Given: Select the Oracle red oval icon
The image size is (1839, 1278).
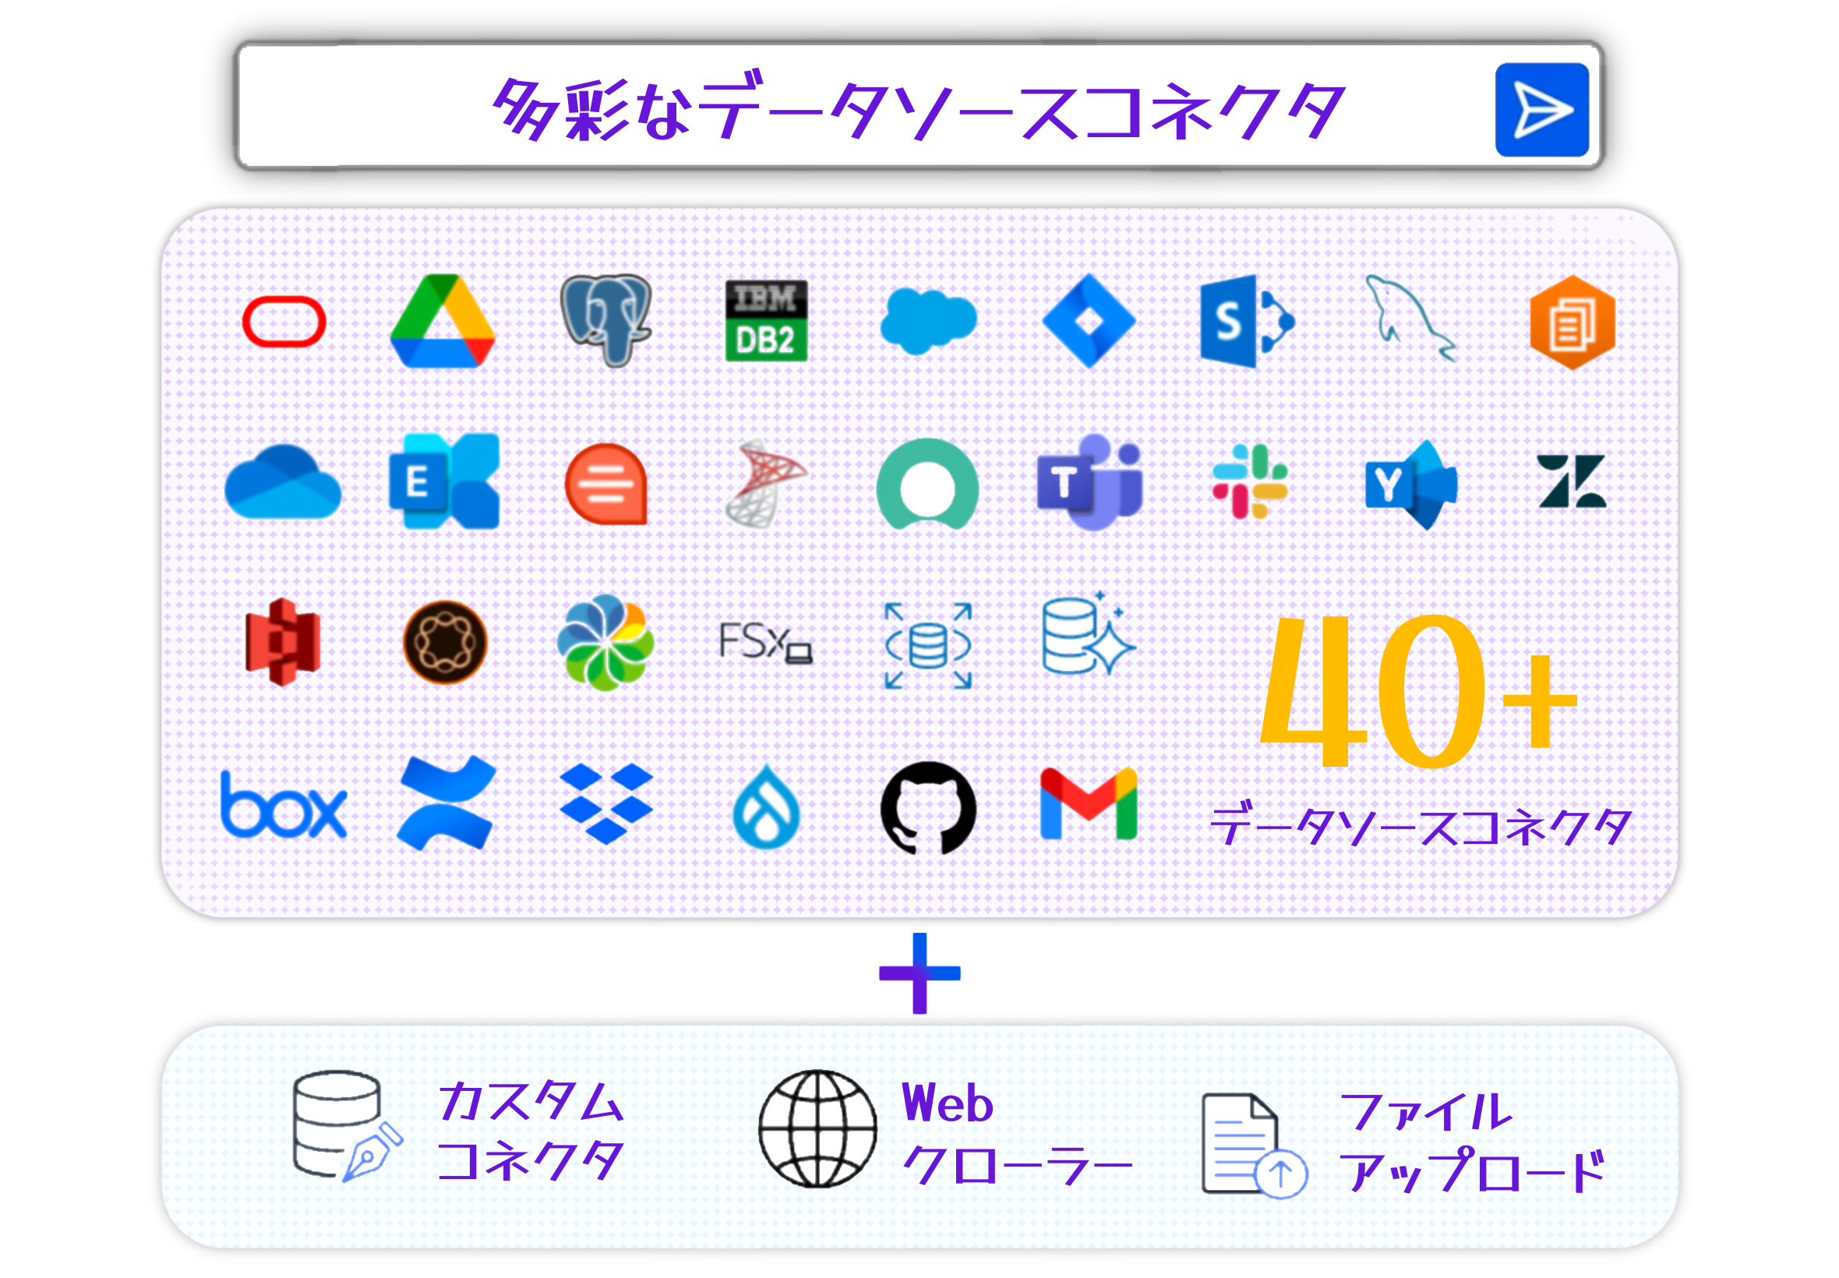Looking at the screenshot, I should point(284,322).
